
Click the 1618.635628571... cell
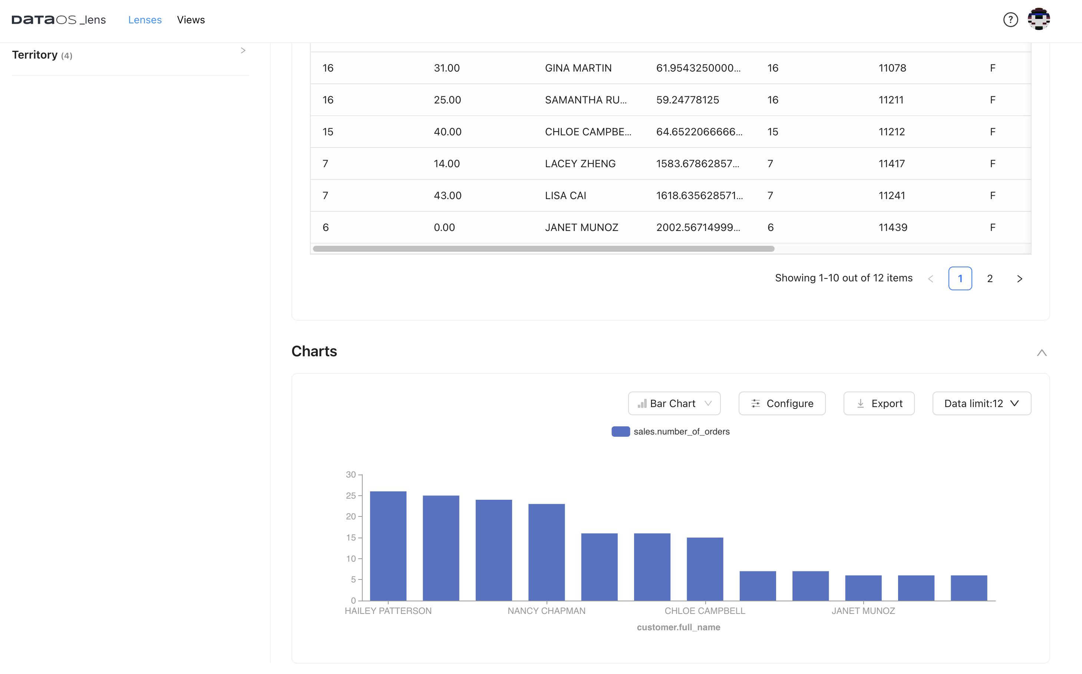click(699, 196)
